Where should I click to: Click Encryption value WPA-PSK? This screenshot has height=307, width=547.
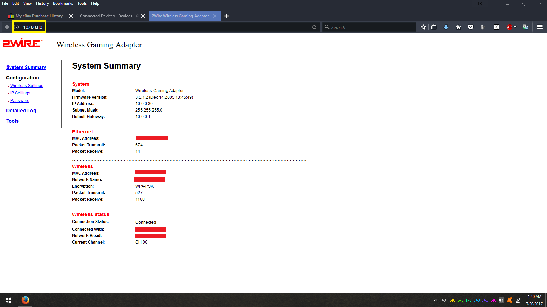[x=144, y=186]
